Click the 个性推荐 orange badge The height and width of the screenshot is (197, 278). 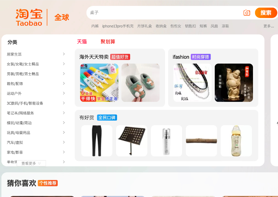coord(48,183)
